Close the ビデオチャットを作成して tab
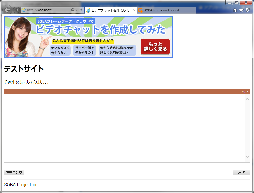 (134, 10)
